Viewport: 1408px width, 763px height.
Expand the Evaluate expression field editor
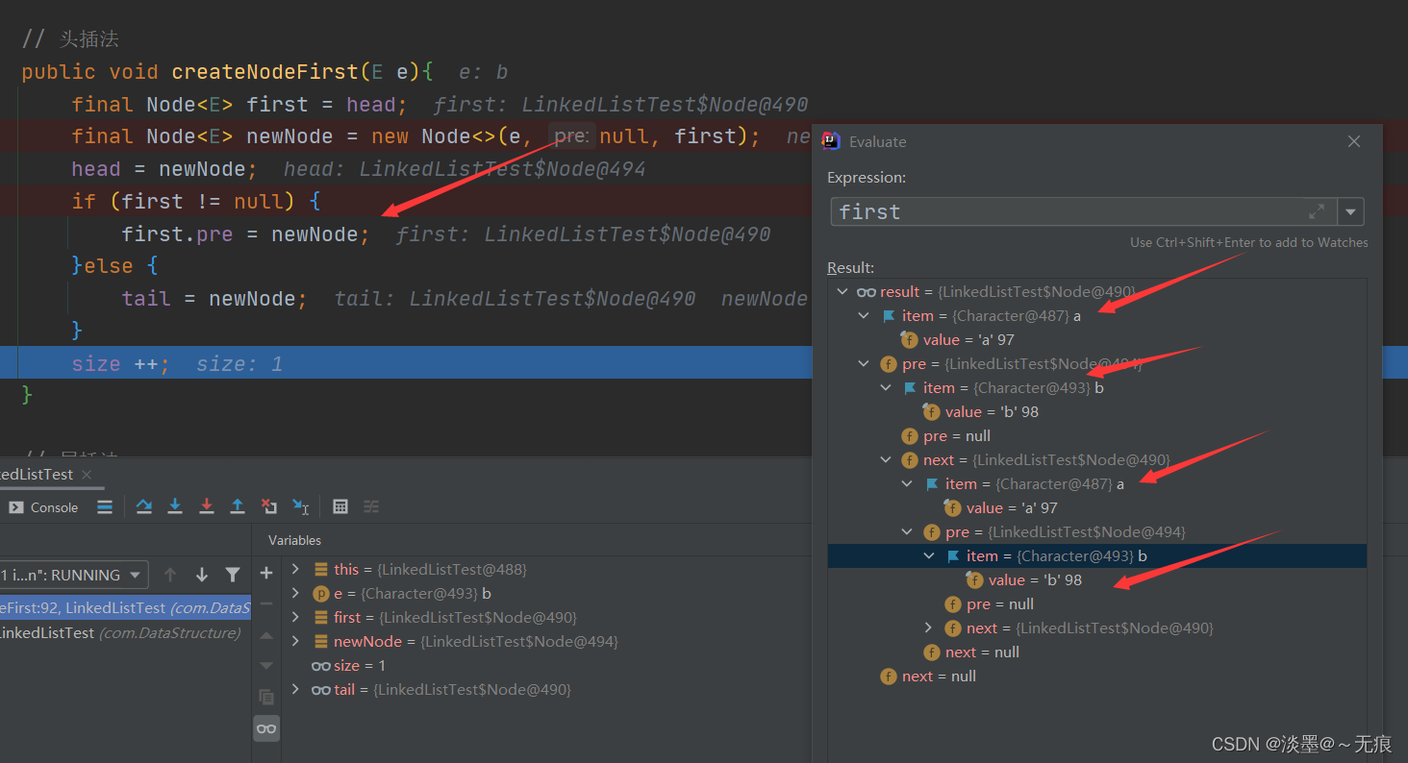point(1317,211)
